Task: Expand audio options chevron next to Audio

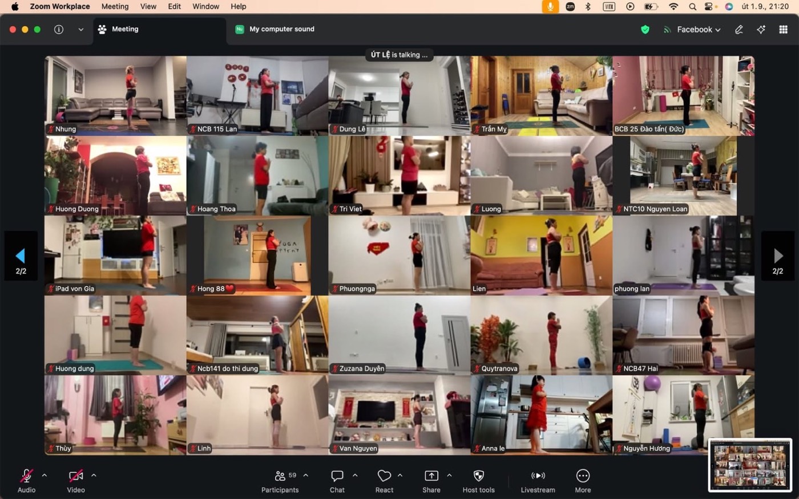Action: [x=45, y=475]
